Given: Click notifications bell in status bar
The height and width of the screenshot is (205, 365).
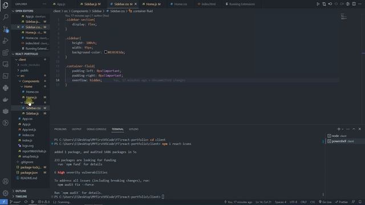Looking at the screenshot, I should (x=360, y=202).
